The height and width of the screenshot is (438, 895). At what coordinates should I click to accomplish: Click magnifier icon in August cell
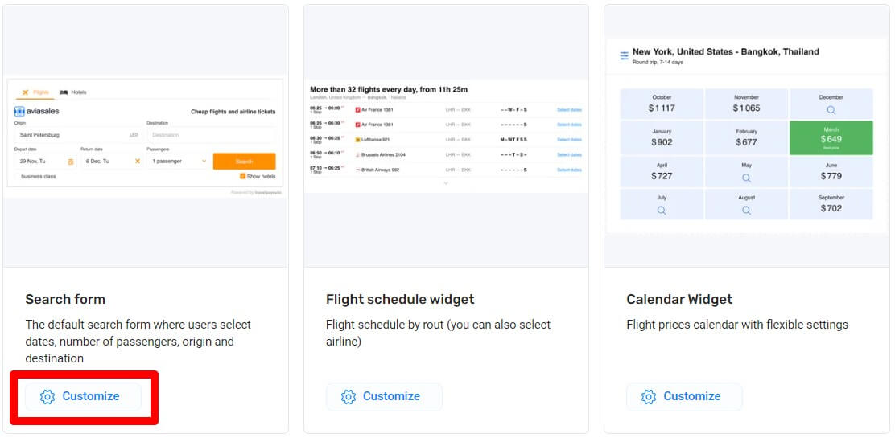(746, 211)
